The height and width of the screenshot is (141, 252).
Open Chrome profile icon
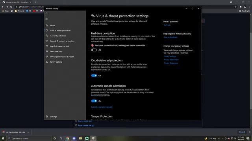(x=245, y=7)
